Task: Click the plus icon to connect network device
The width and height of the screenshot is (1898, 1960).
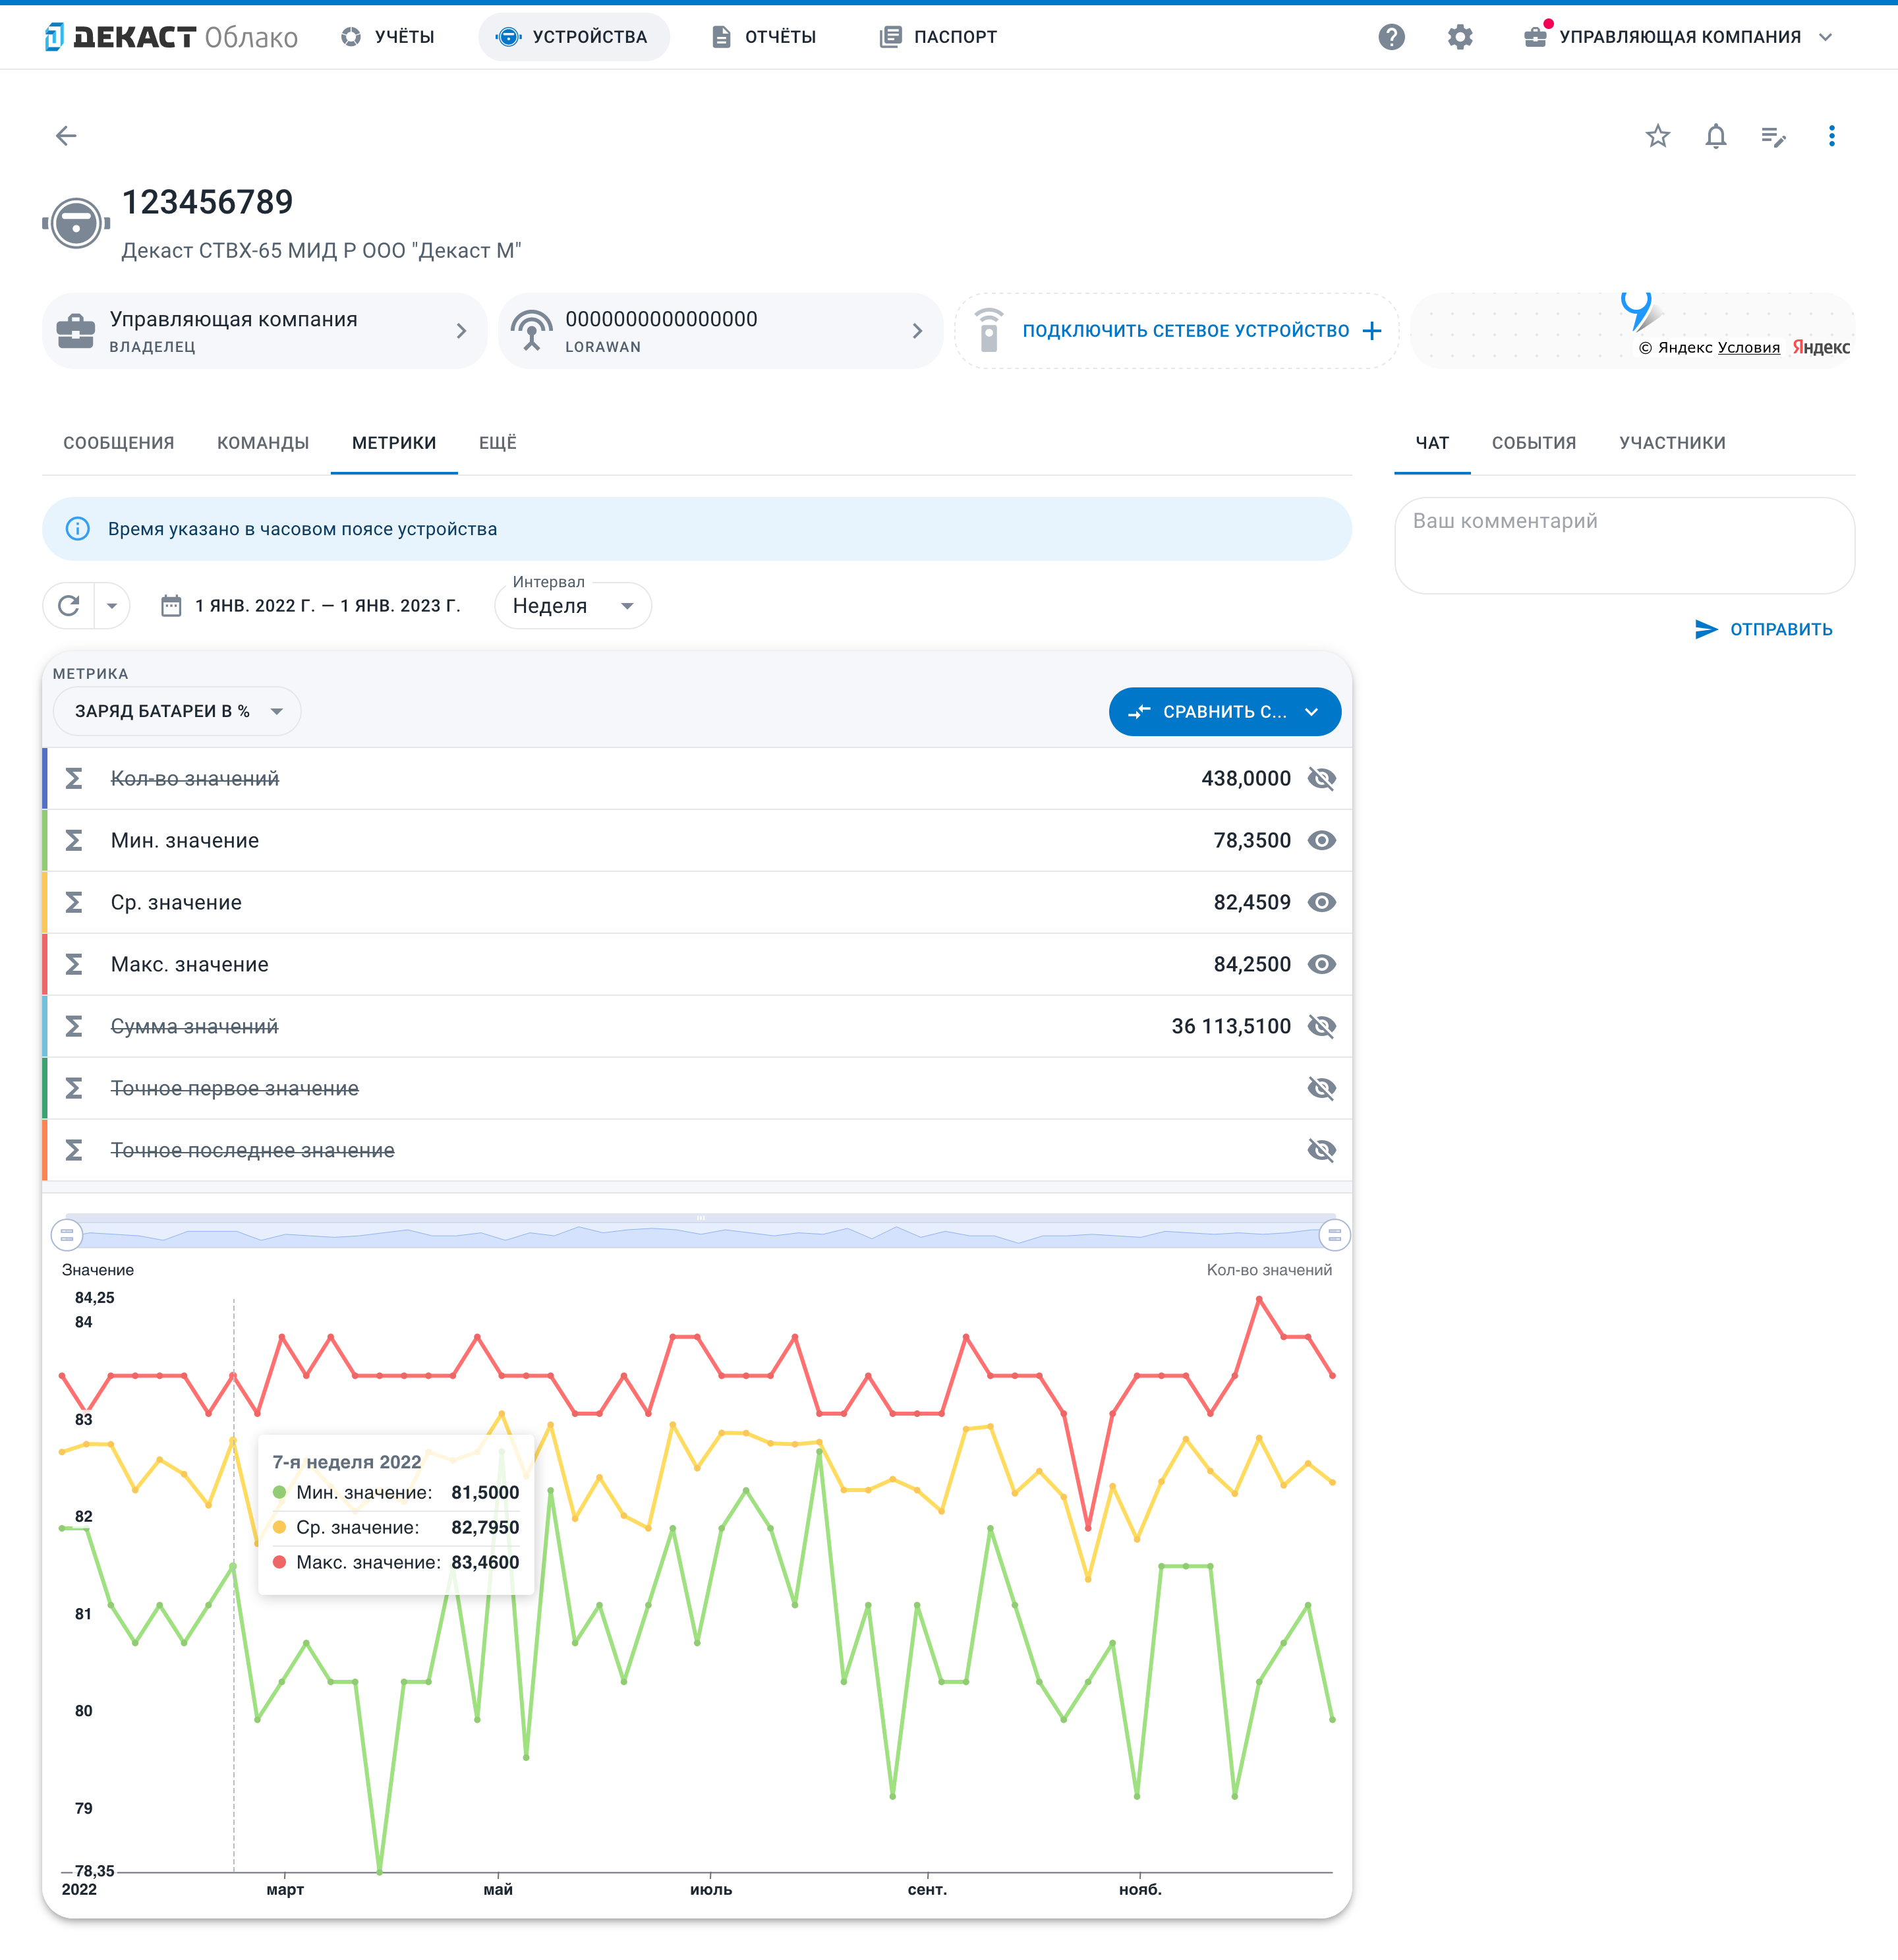Action: coord(1372,331)
